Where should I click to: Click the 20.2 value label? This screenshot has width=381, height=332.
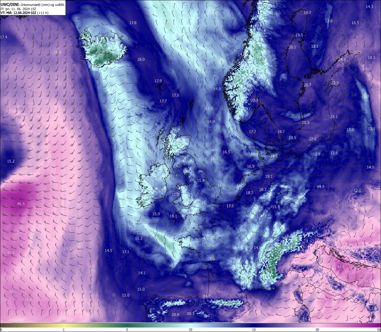coord(254,101)
